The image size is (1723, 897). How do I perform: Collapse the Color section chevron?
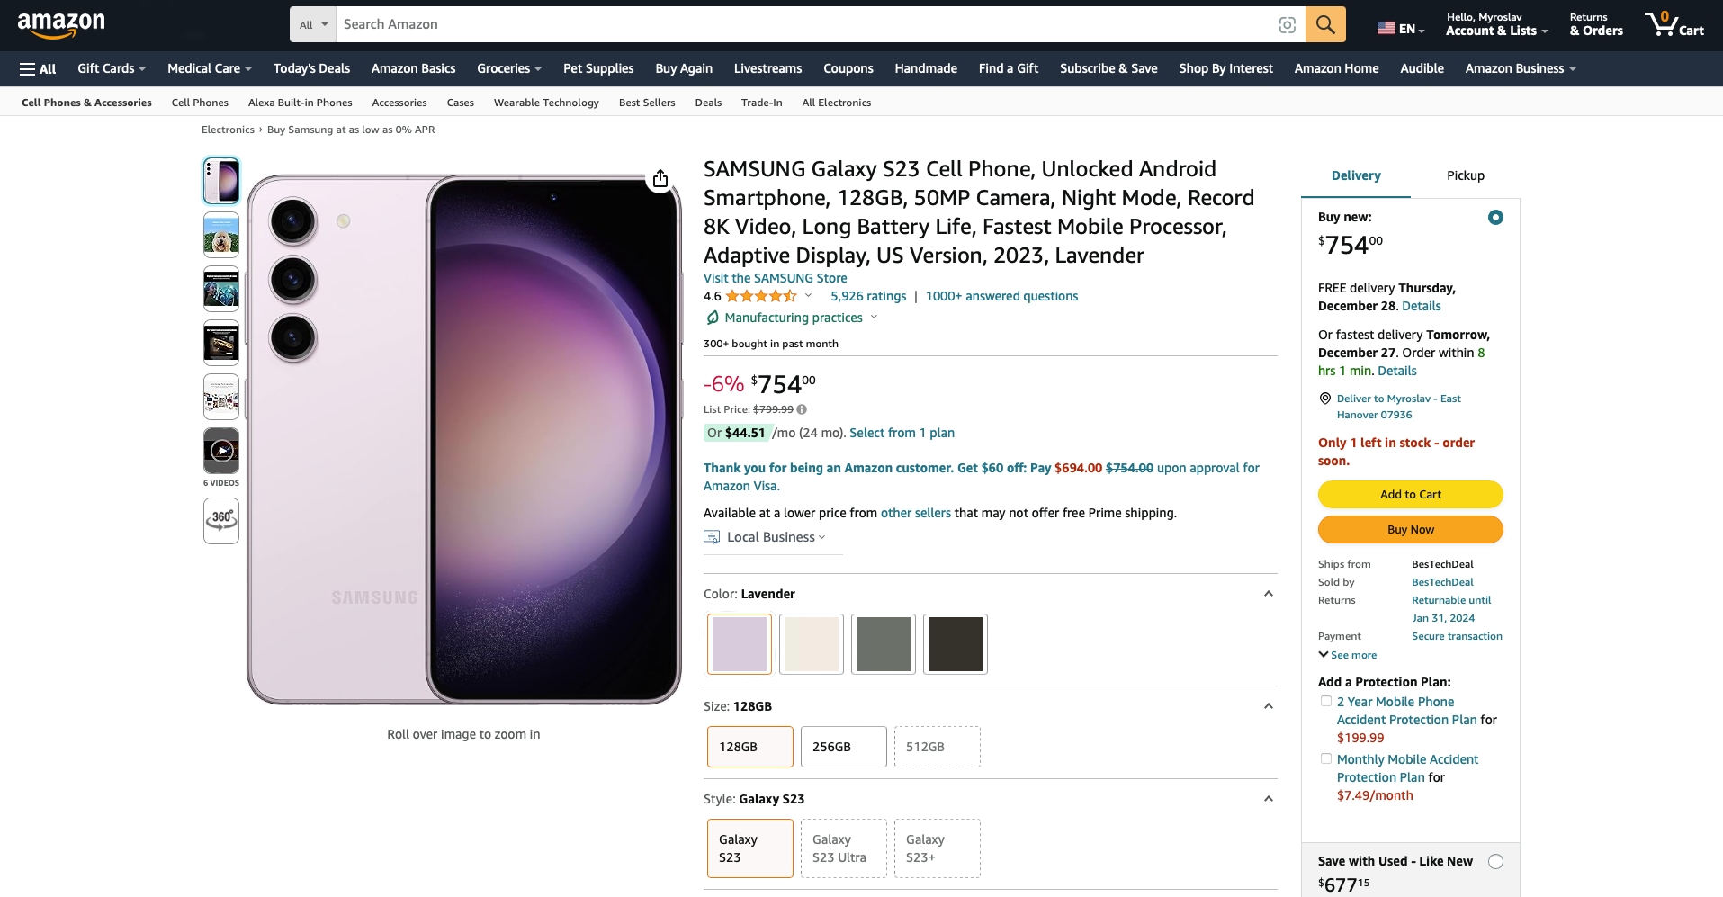1269,594
